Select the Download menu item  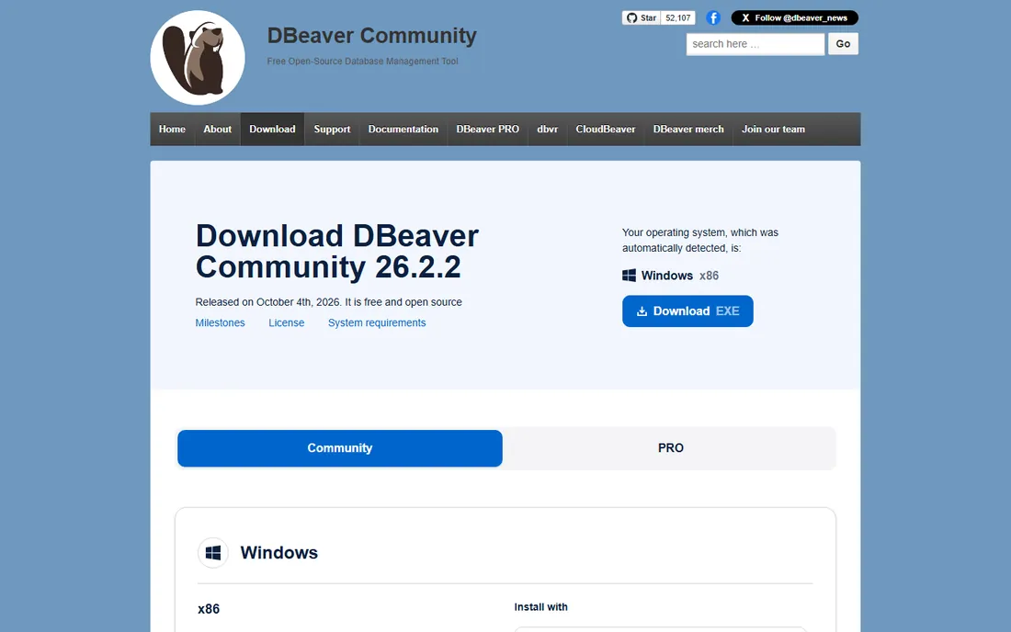[x=272, y=129]
